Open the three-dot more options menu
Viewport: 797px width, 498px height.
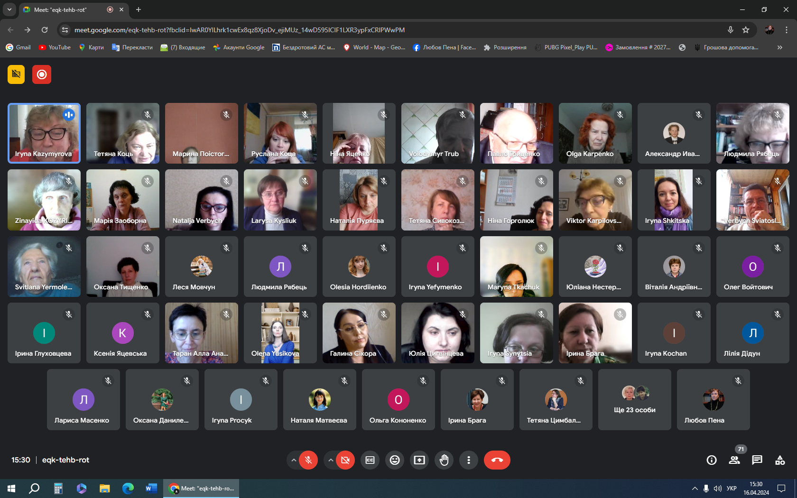(469, 460)
